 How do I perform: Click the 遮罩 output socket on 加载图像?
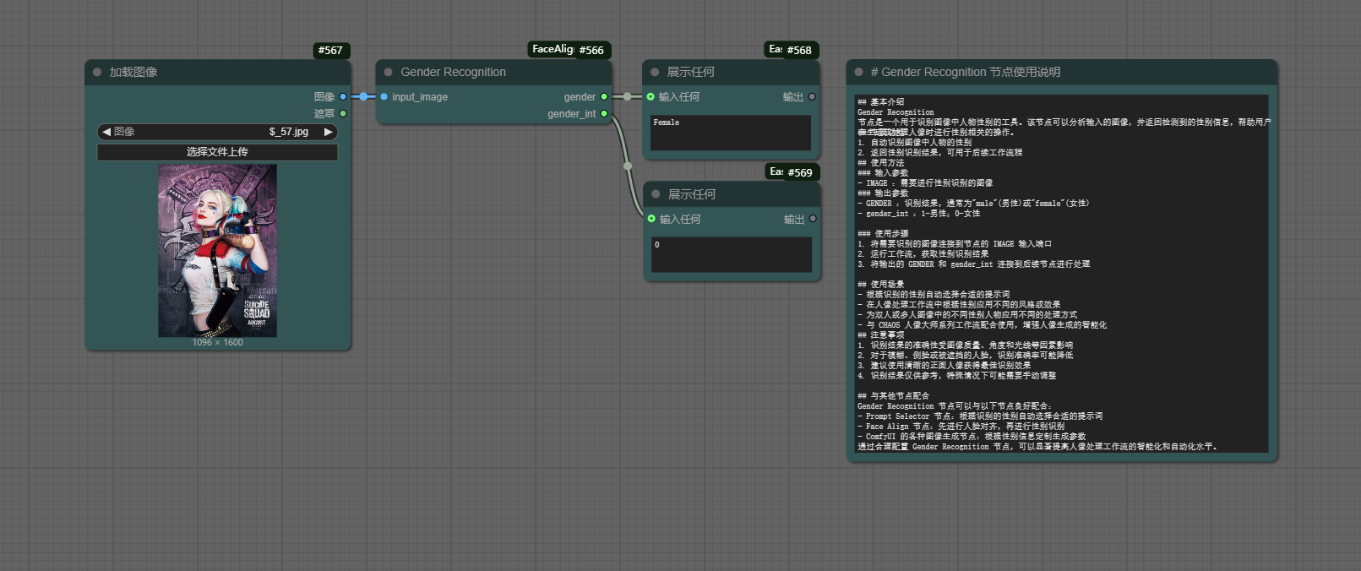coord(343,113)
